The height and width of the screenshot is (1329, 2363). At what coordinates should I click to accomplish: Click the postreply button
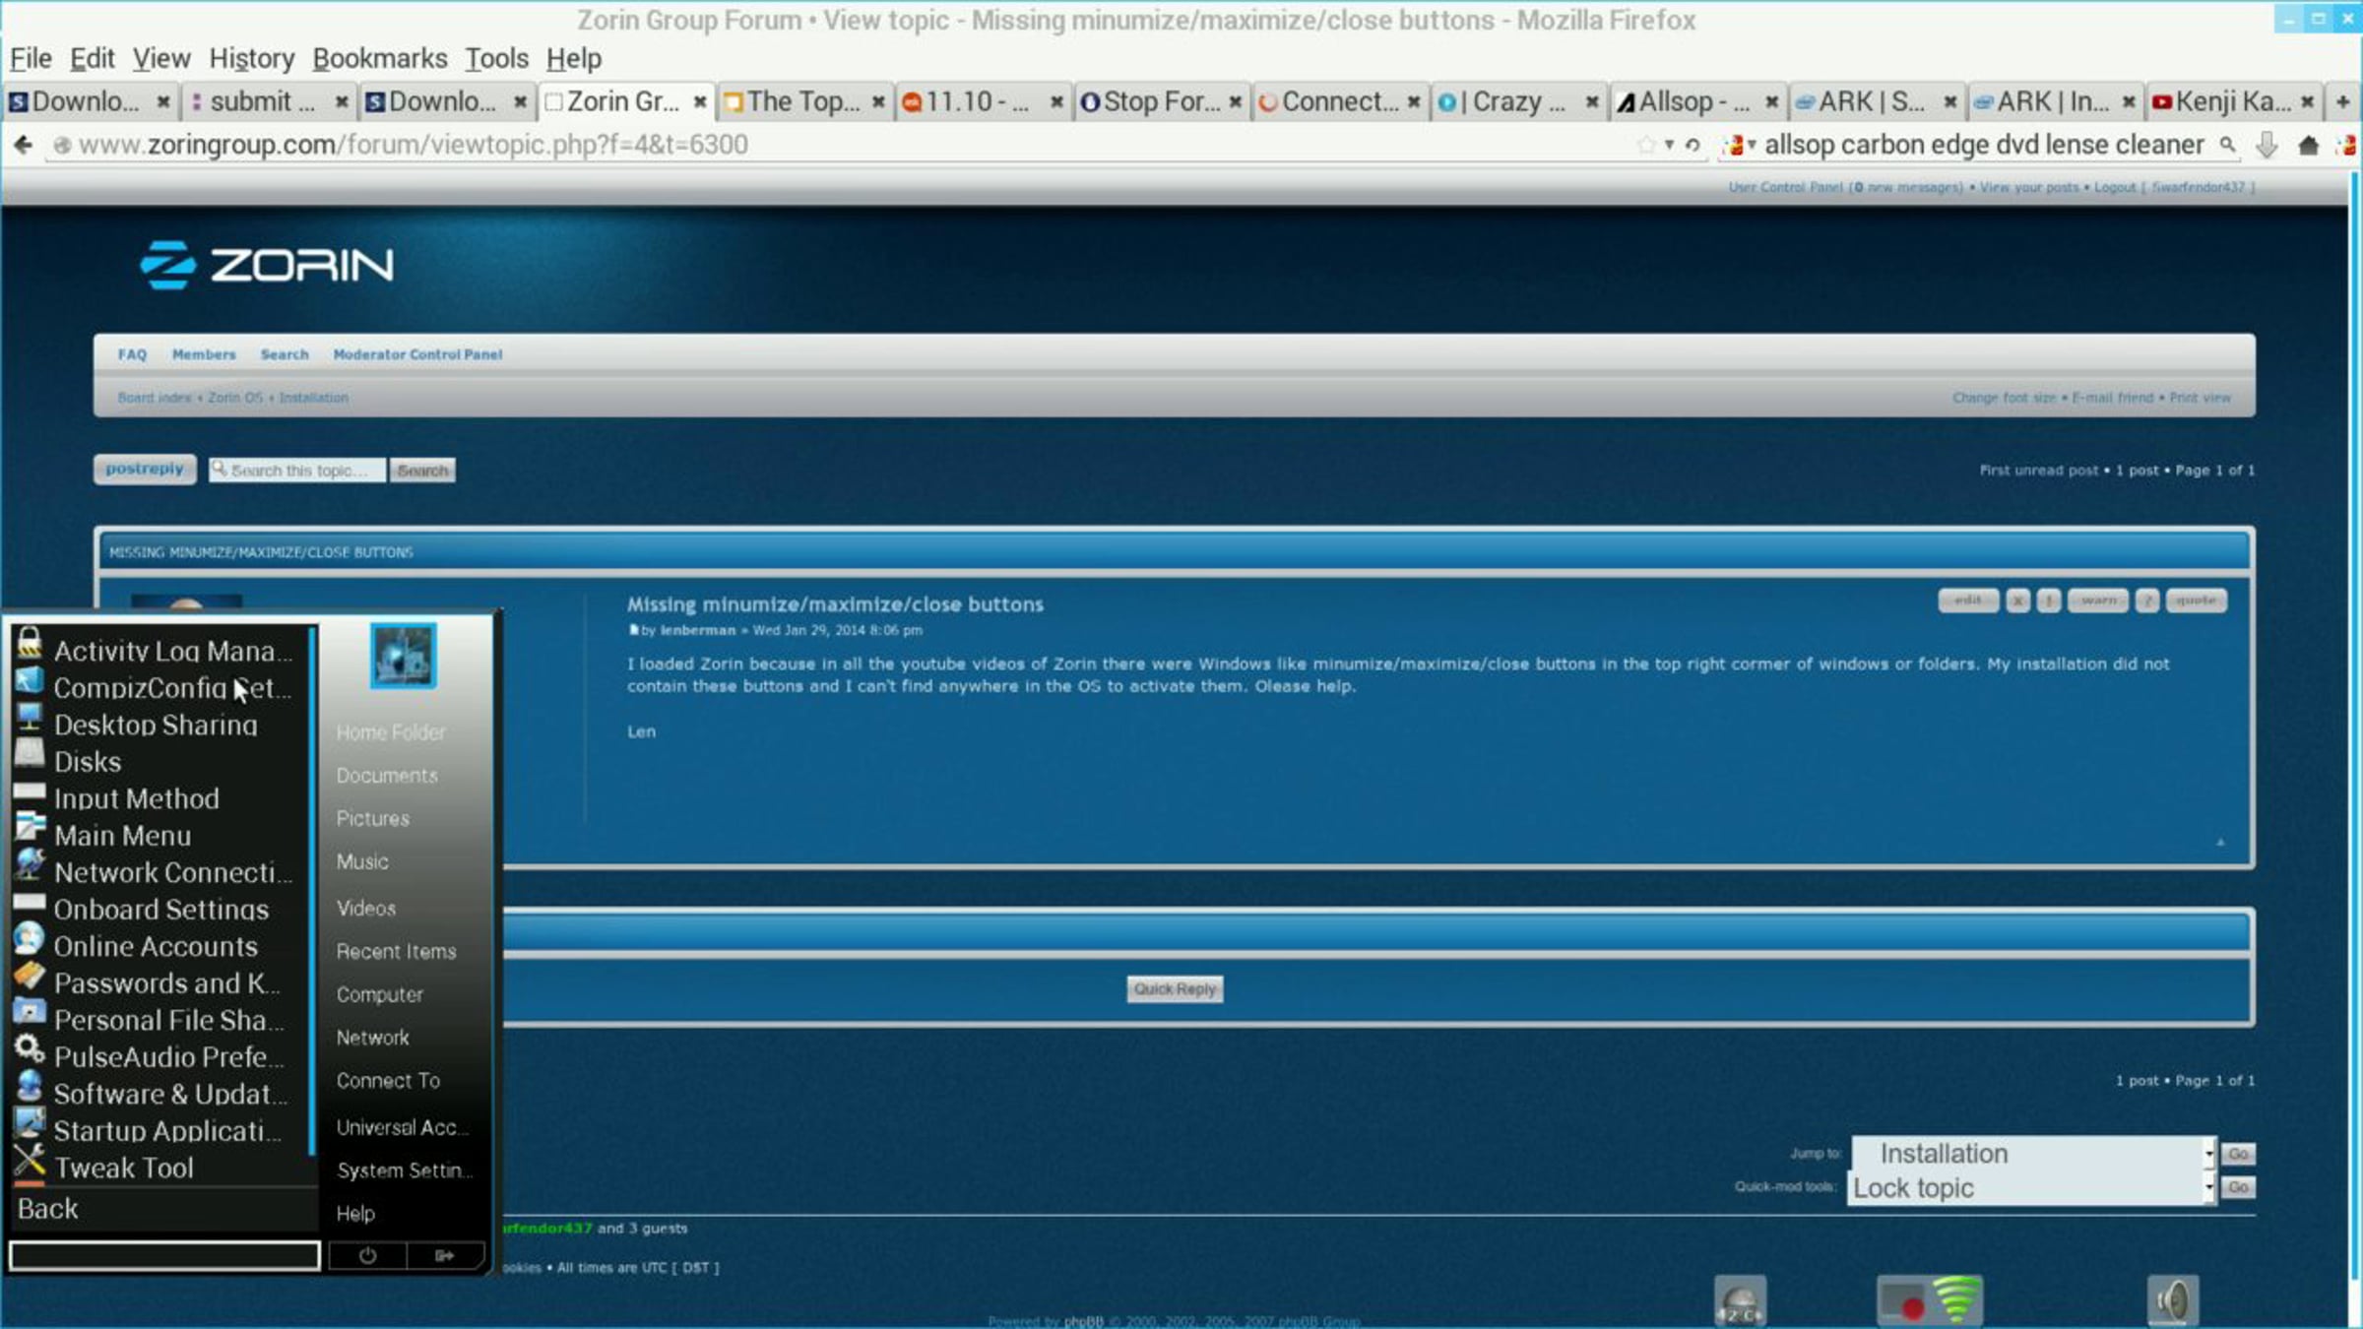tap(145, 469)
